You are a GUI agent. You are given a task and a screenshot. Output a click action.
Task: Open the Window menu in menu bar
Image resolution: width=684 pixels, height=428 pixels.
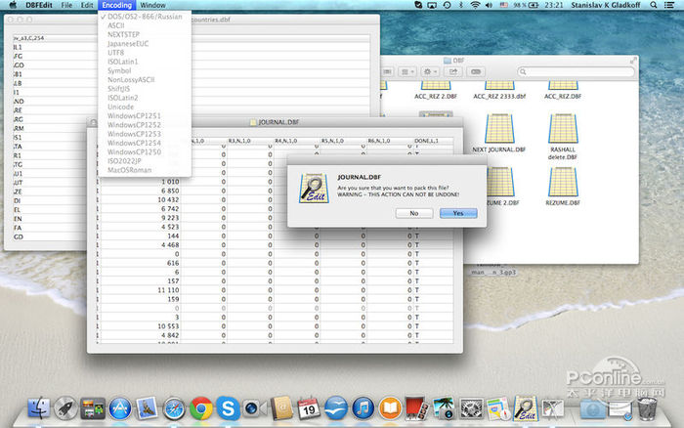pos(153,6)
